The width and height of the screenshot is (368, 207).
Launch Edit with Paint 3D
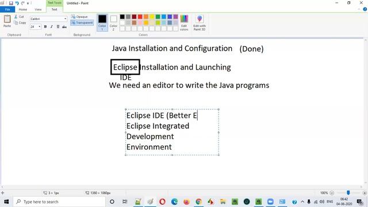click(x=200, y=23)
